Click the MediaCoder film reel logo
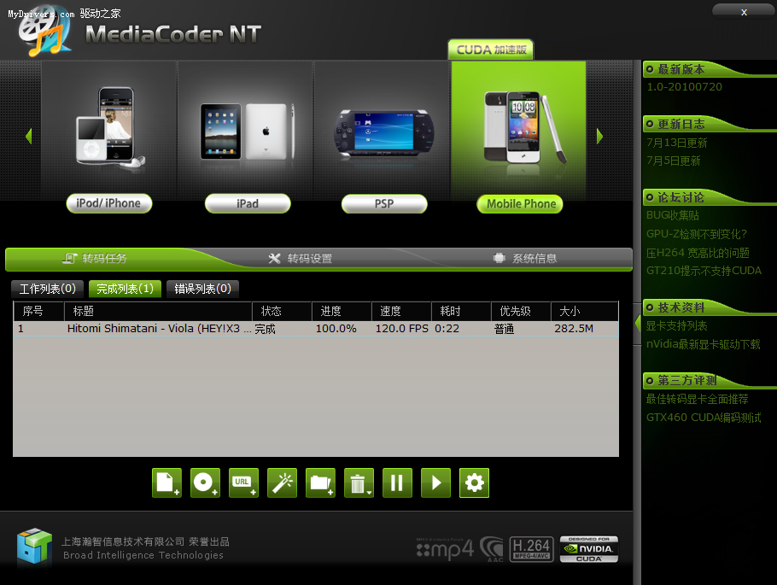 pos(45,32)
